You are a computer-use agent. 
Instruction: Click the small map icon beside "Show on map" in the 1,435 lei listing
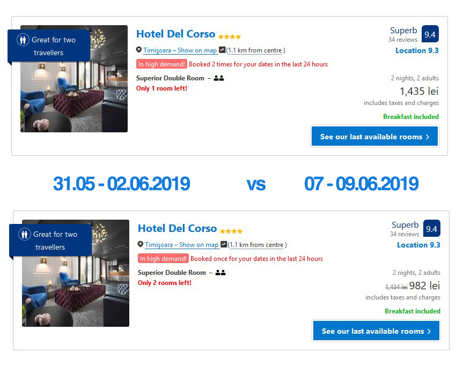click(222, 50)
